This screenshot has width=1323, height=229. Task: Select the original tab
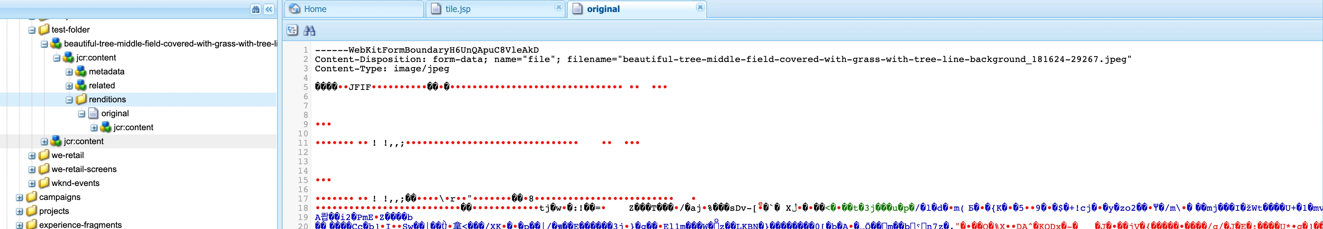[637, 9]
